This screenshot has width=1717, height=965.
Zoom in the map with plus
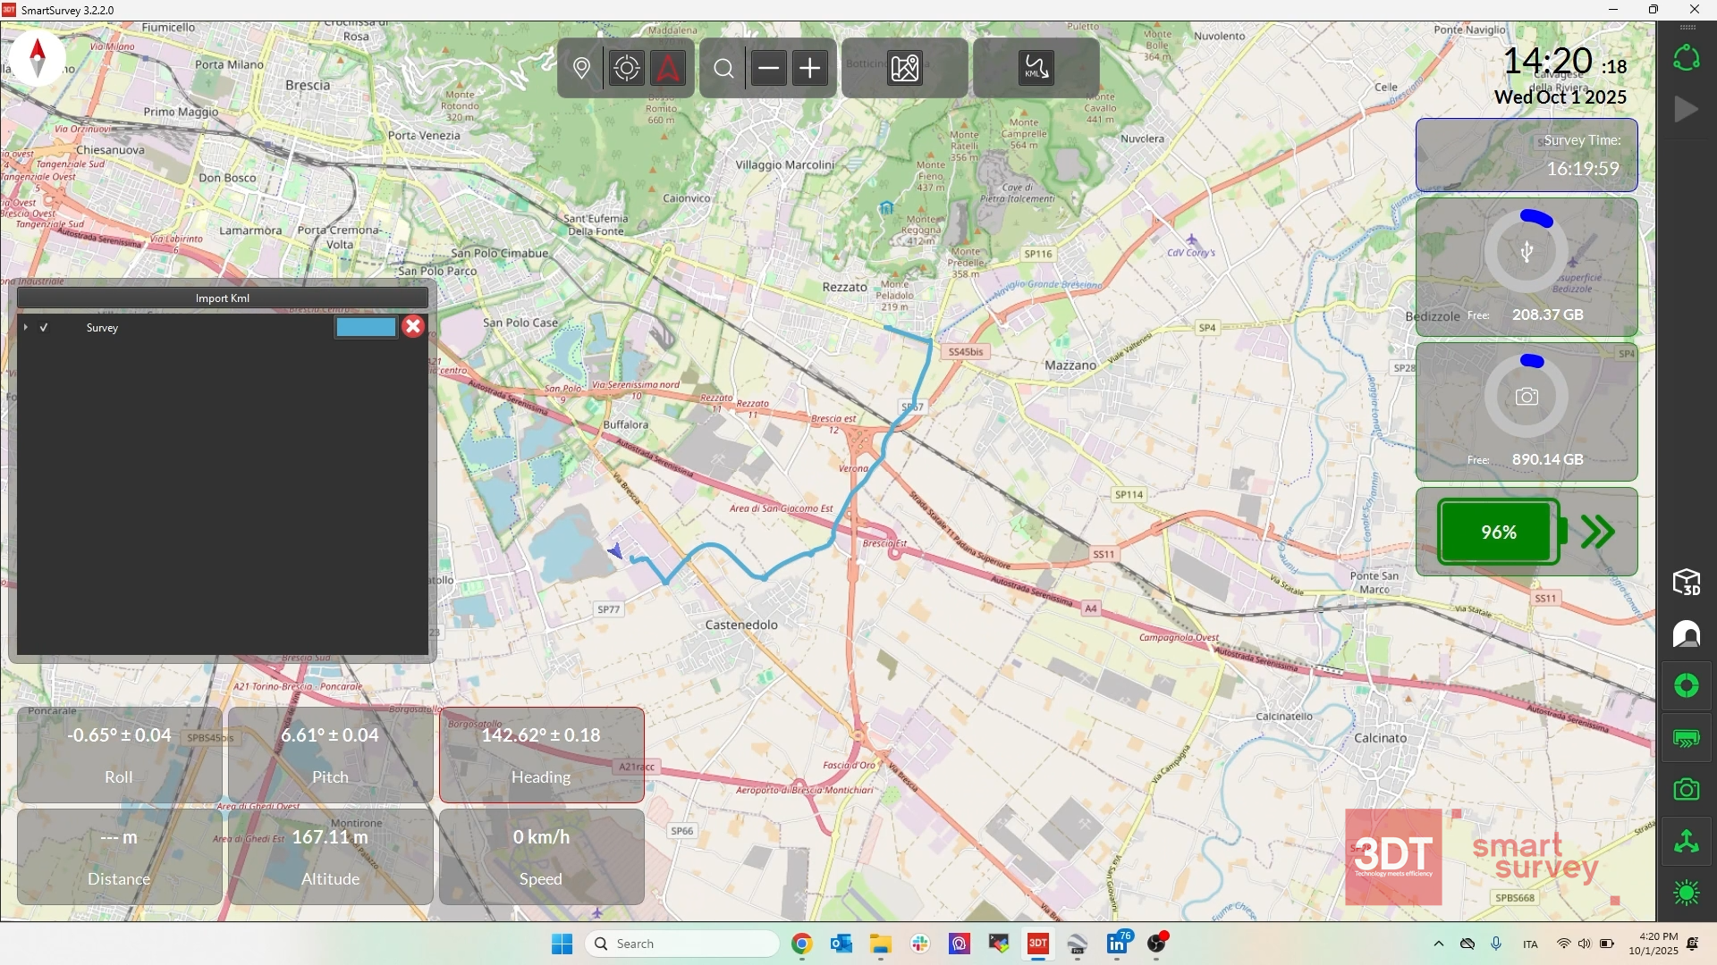tap(809, 68)
